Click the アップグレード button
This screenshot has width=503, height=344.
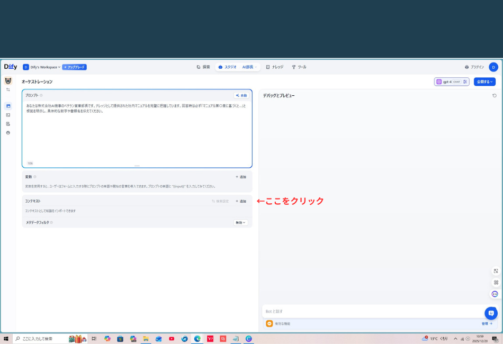[74, 67]
